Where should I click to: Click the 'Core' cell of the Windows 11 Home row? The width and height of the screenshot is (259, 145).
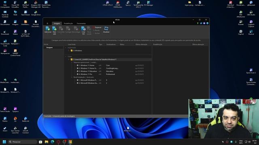(108, 65)
